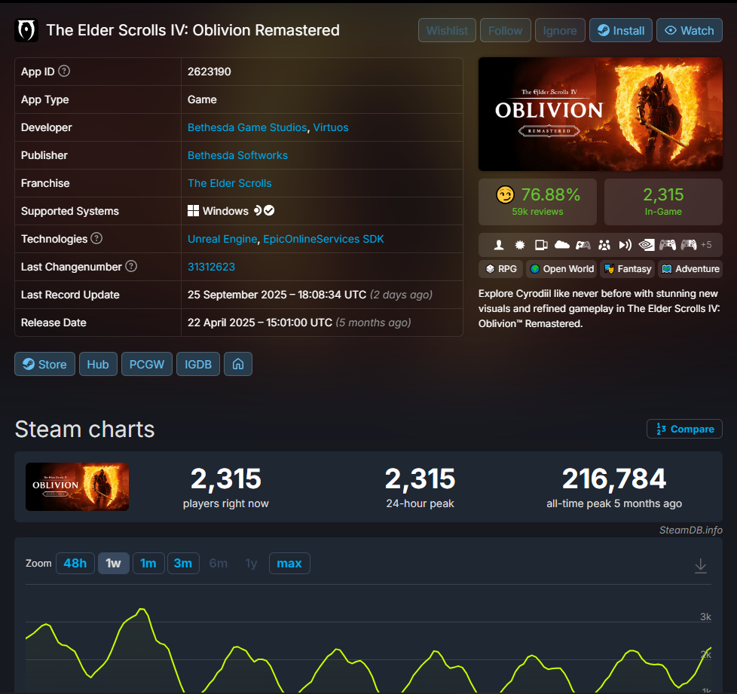This screenshot has height=694, width=737.
Task: Open the Technologies help question icon
Action: pos(96,238)
